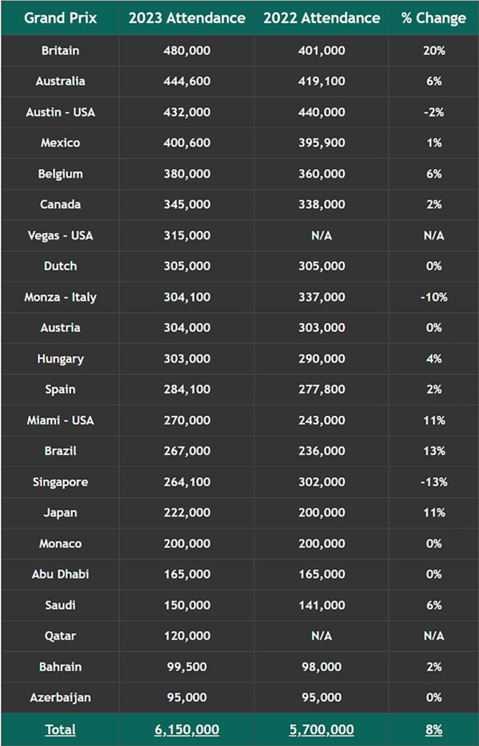Click the total 8% change value
Screen dimensions: 479x746
coord(433,729)
